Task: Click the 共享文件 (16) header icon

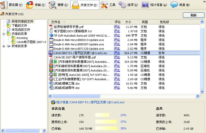Action: pos(3,14)
